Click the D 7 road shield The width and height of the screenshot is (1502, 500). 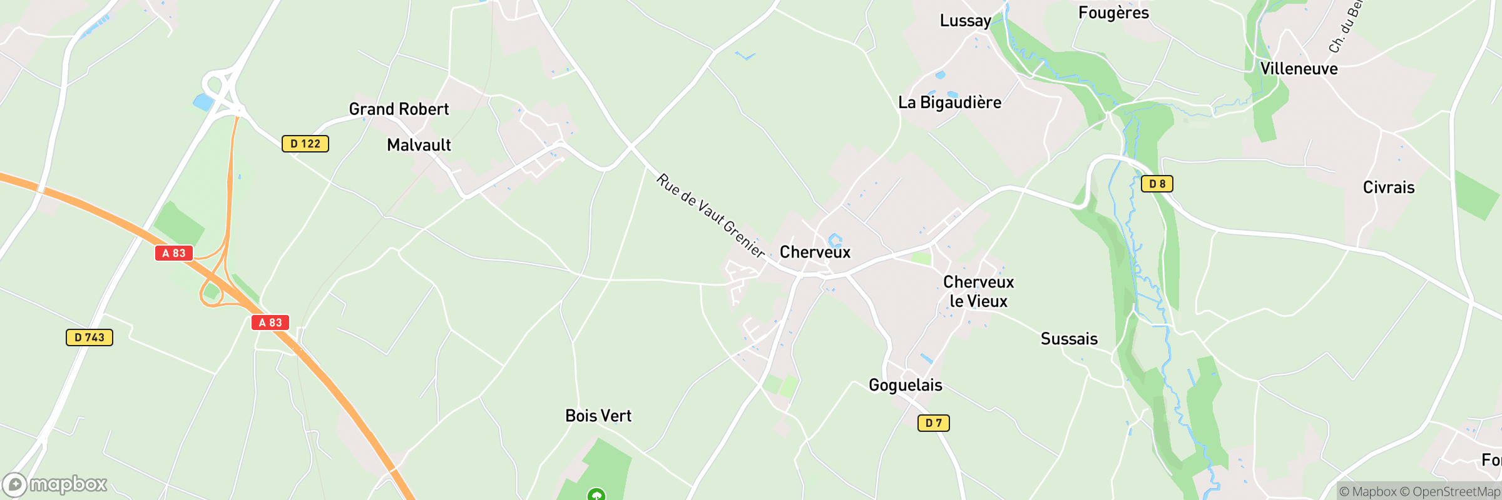[x=934, y=423]
